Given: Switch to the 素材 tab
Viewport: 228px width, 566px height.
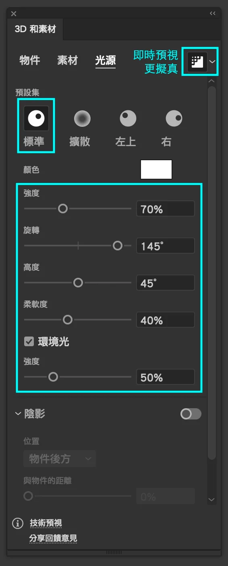Looking at the screenshot, I should click(x=67, y=60).
